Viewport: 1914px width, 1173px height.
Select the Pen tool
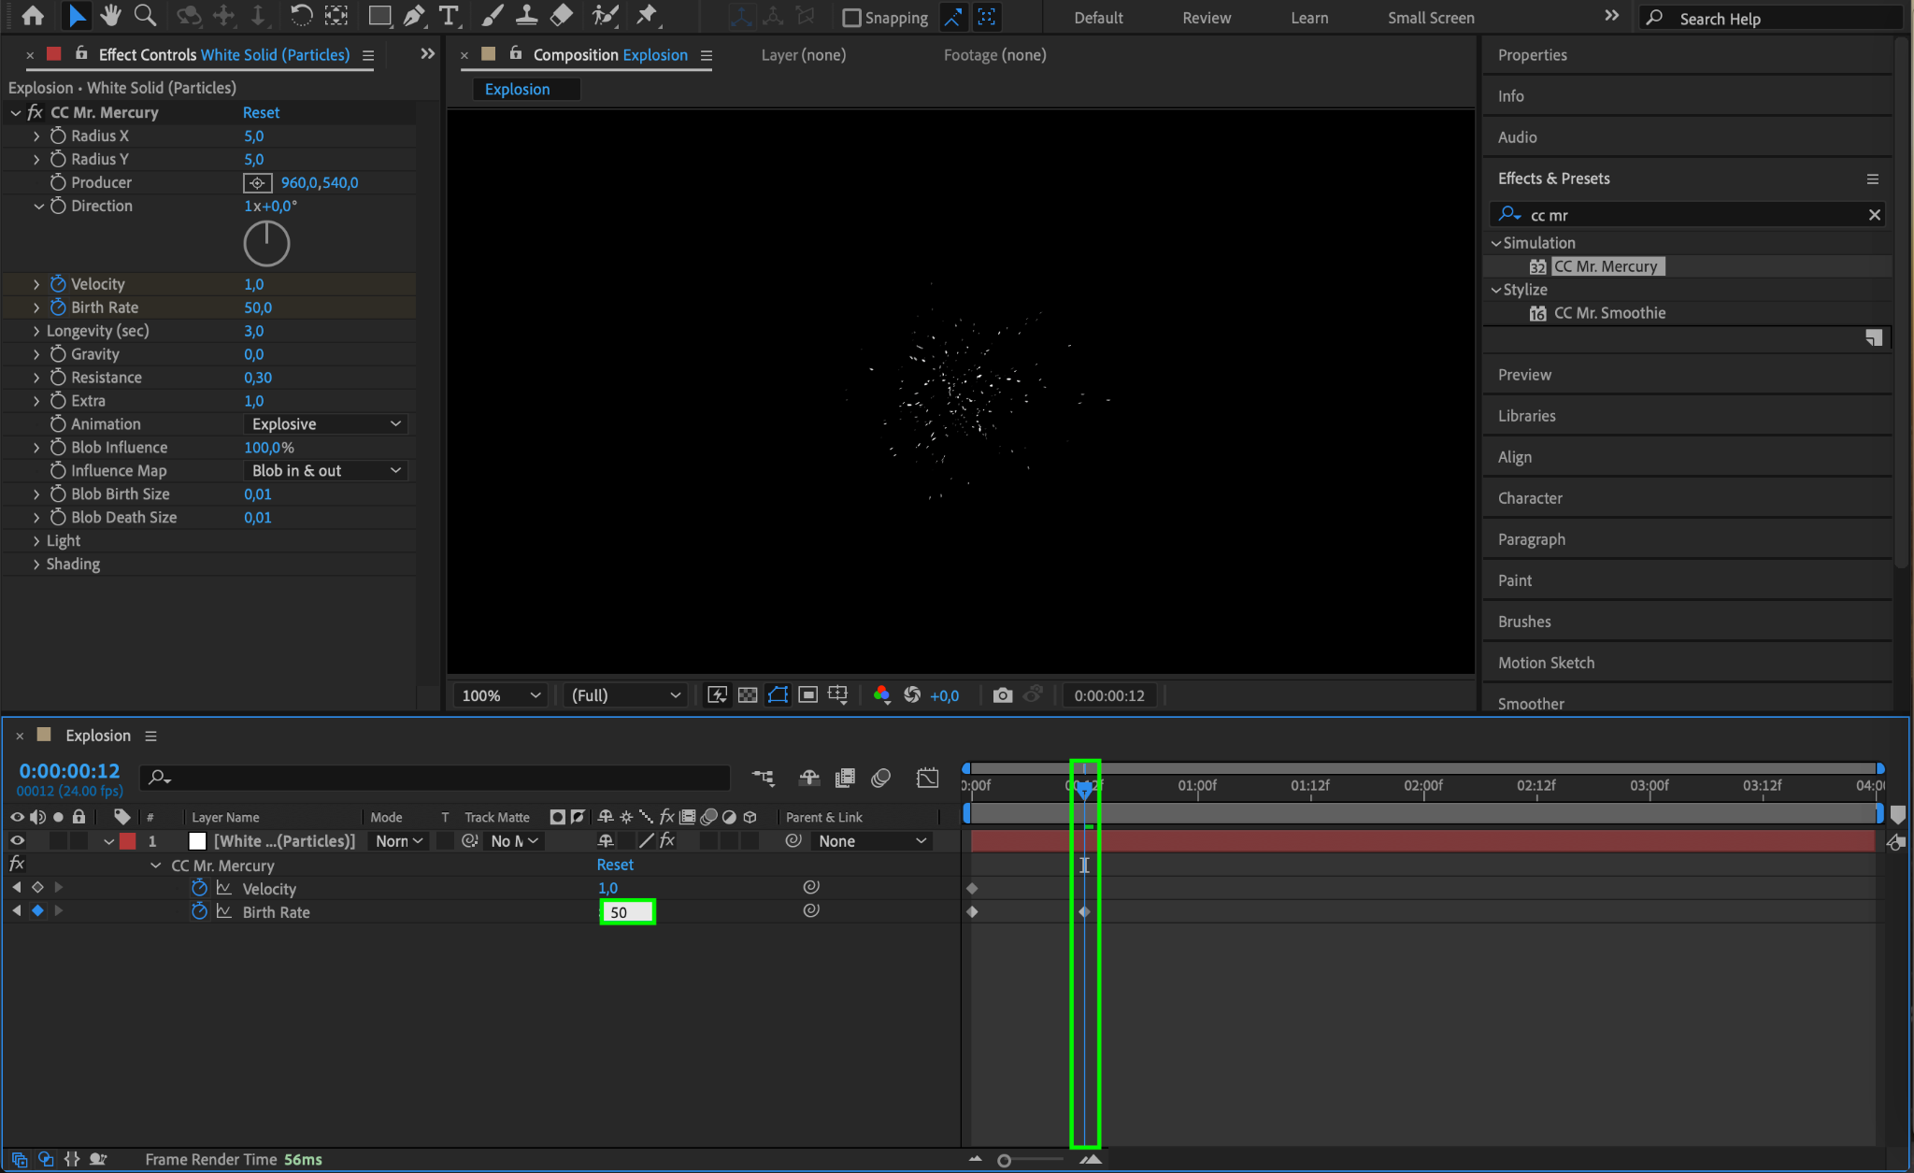pos(414,16)
